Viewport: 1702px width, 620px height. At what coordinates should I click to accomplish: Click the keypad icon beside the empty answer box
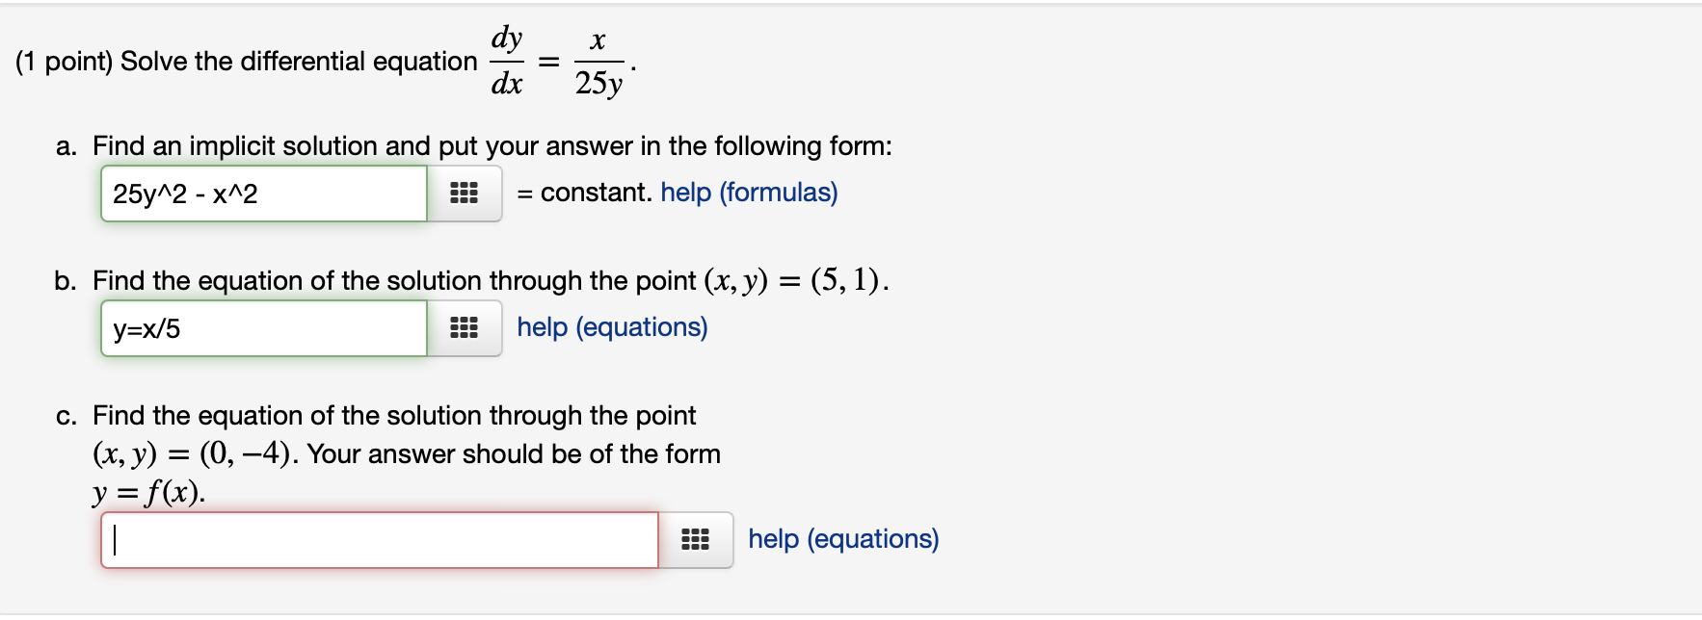coord(697,540)
